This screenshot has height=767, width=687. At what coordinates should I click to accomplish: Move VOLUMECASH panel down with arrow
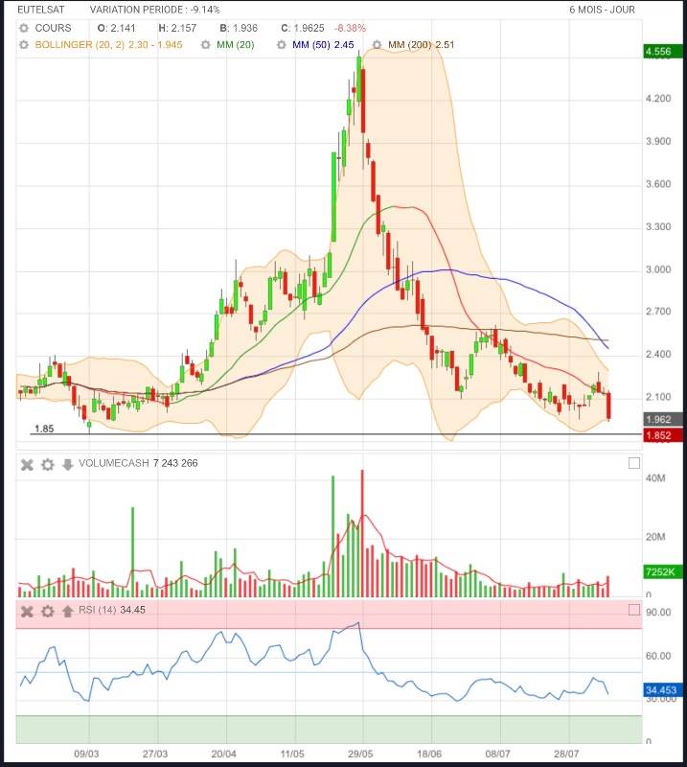click(67, 464)
